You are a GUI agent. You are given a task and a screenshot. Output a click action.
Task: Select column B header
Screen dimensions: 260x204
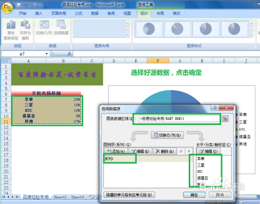tap(63, 61)
